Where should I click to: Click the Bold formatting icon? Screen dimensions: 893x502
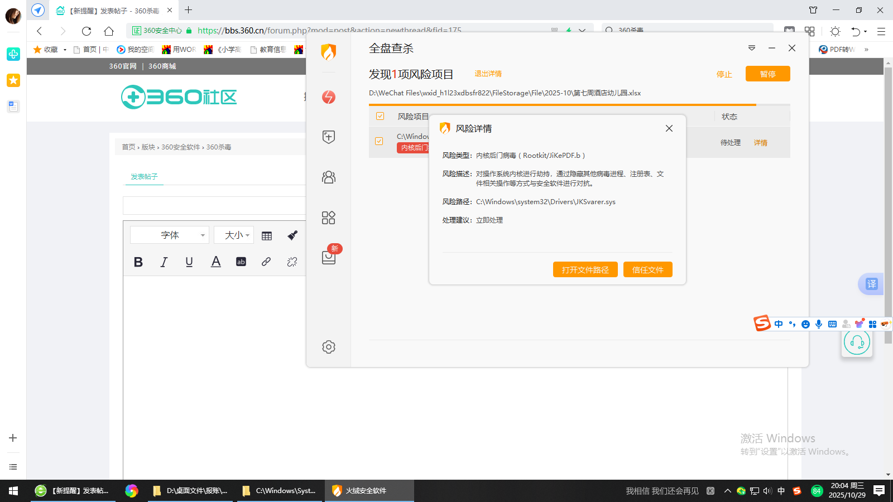pyautogui.click(x=138, y=262)
